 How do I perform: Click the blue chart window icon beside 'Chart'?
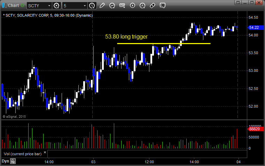[5, 6]
